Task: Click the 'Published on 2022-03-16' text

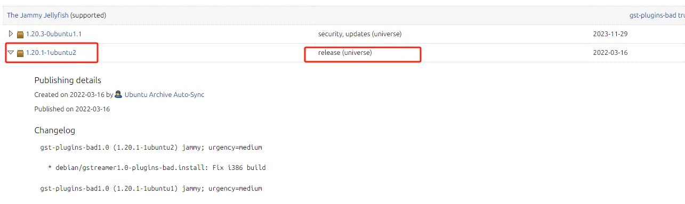Action: 72,109
